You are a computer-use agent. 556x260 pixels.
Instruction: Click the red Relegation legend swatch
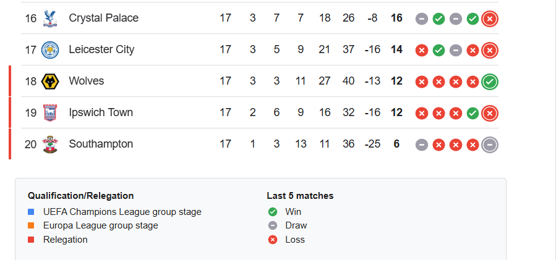[31, 240]
